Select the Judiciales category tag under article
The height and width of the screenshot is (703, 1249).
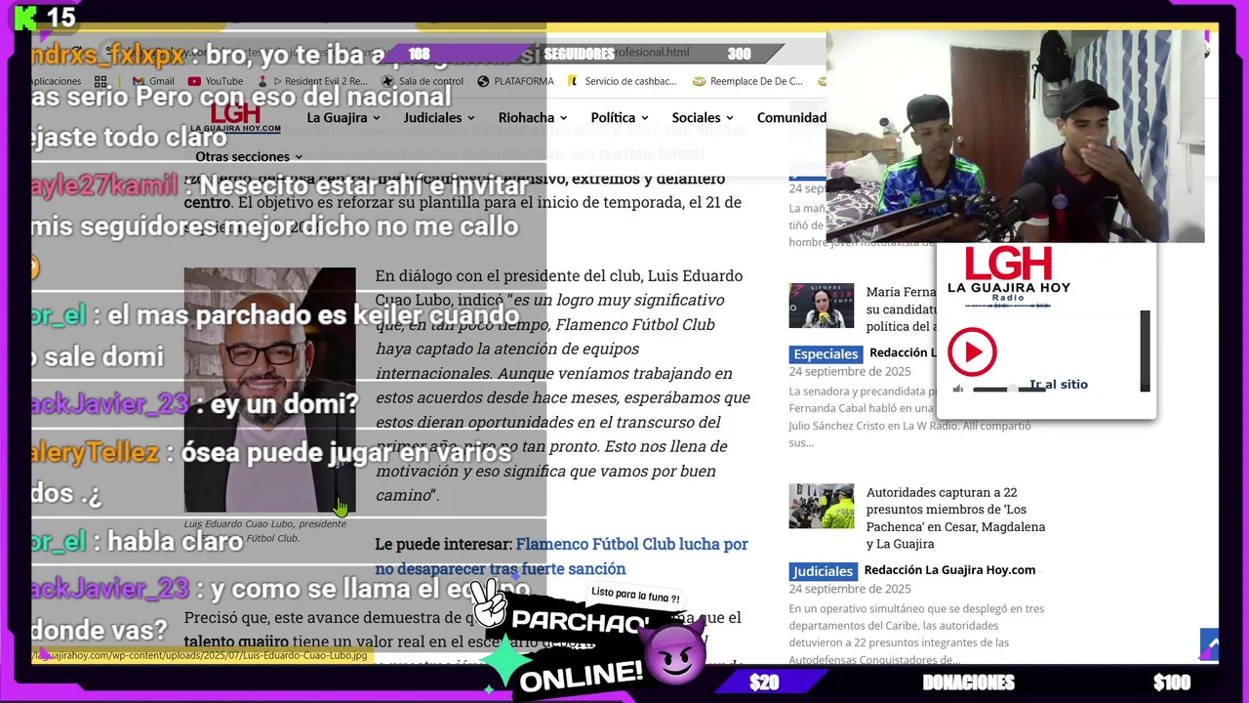pyautogui.click(x=823, y=571)
